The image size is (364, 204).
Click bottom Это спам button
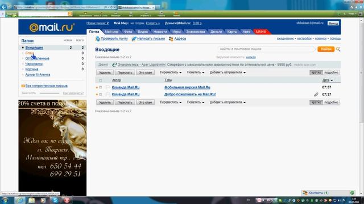tap(146, 102)
